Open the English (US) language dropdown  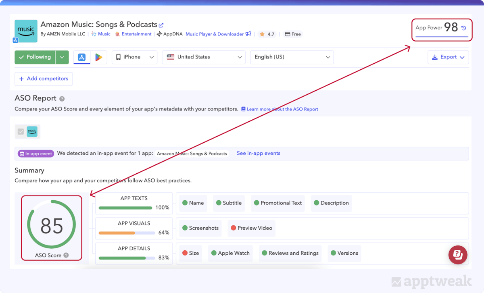click(x=292, y=57)
